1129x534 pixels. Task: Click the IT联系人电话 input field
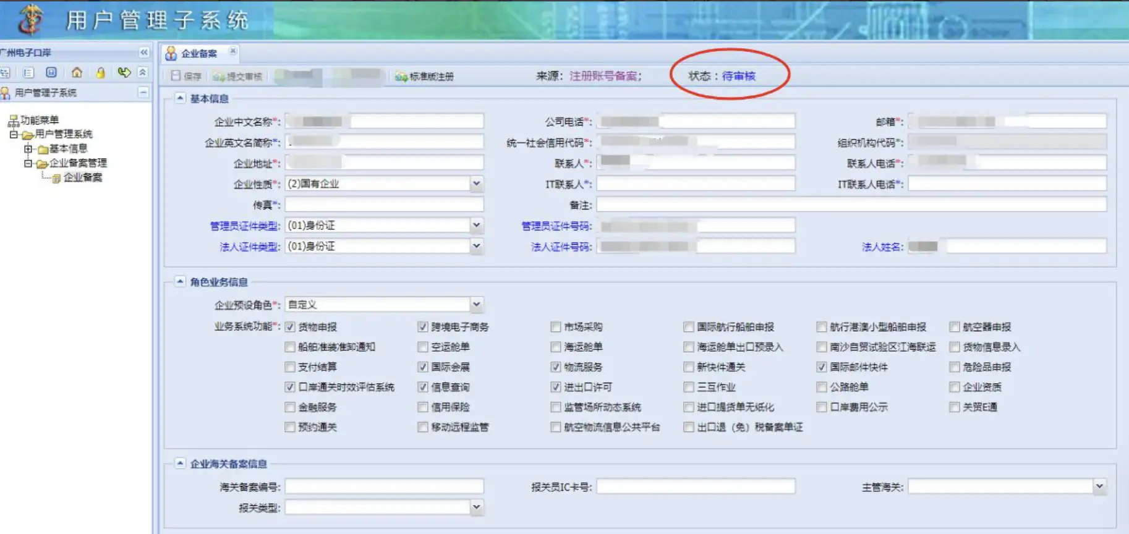point(1007,184)
